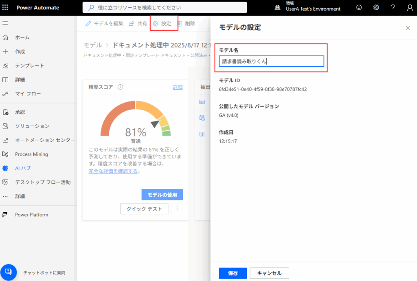Click the GA (v4.0) version text

pyautogui.click(x=229, y=115)
